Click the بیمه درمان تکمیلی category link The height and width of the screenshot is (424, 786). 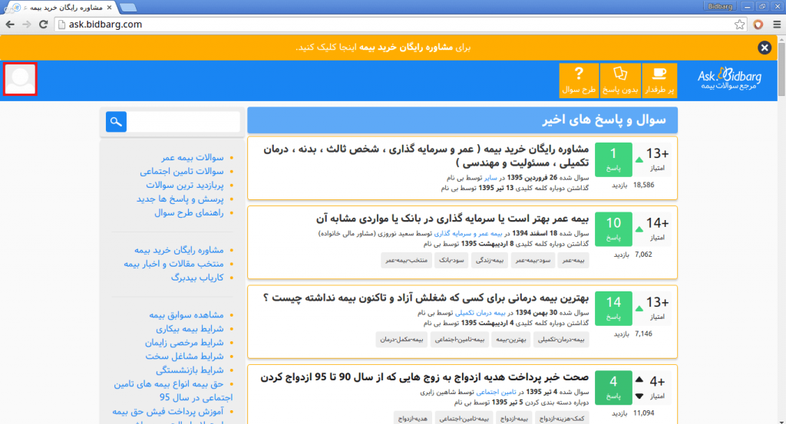point(481,313)
